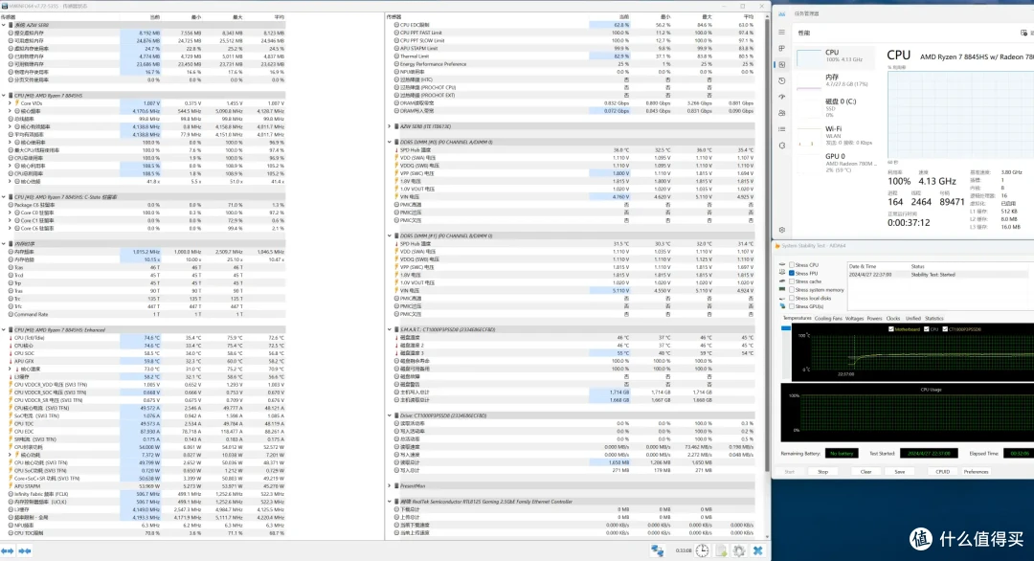Expand Core VIDs sensor row
The width and height of the screenshot is (1034, 561).
point(10,103)
